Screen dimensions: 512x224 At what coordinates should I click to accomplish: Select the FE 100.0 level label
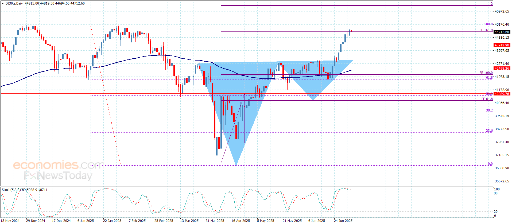[x=486, y=73]
